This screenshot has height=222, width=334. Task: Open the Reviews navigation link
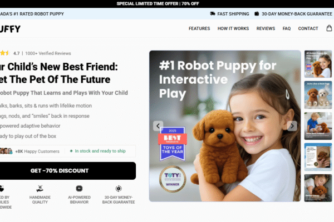[266, 28]
